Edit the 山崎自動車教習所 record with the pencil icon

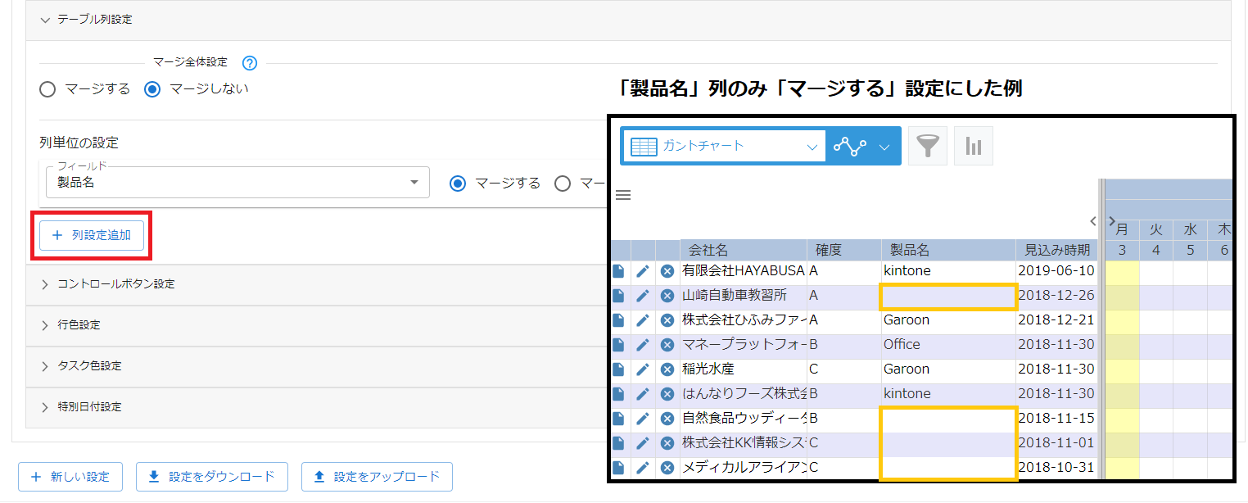[x=643, y=295]
